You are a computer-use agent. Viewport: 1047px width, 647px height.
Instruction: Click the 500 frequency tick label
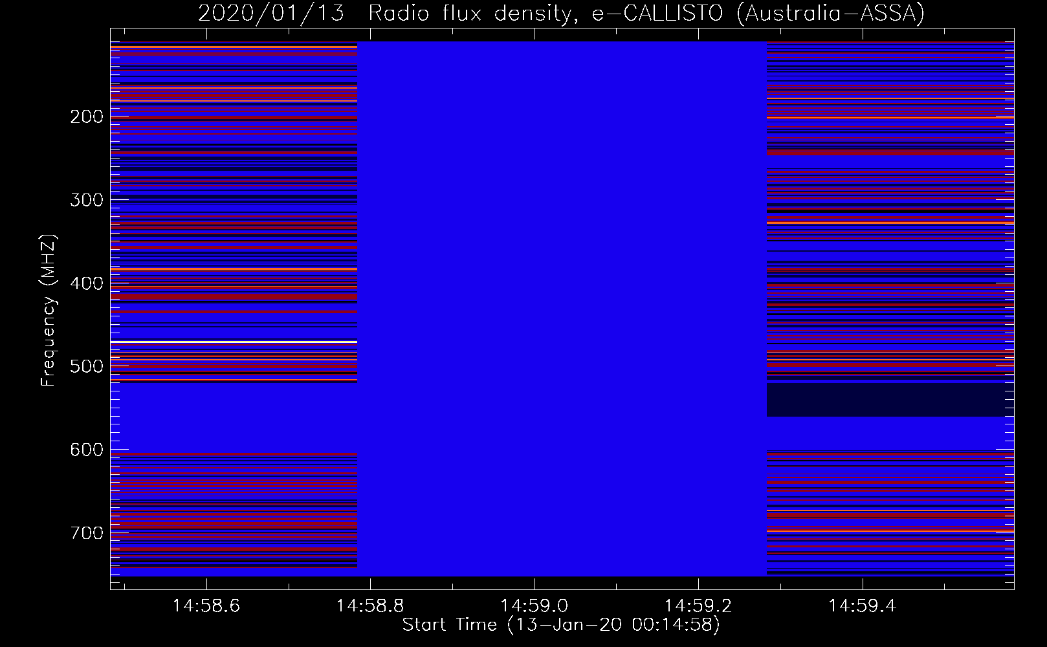(87, 366)
